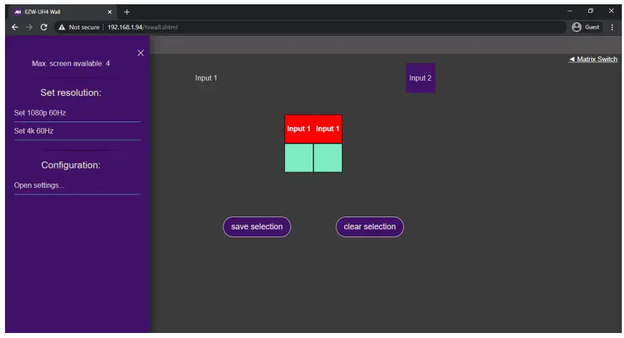This screenshot has width=624, height=338.
Task: Set resolution to 1080p 60Hz
Action: tap(77, 113)
